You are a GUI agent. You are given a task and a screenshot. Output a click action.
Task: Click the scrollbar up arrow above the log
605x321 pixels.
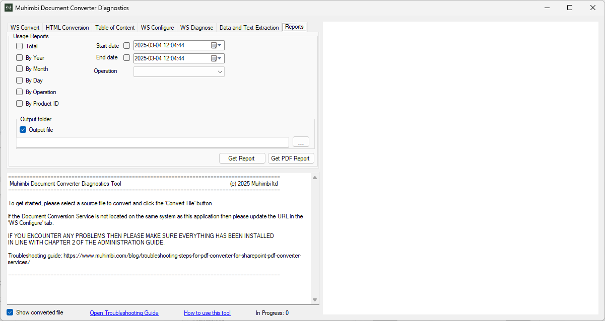[314, 177]
